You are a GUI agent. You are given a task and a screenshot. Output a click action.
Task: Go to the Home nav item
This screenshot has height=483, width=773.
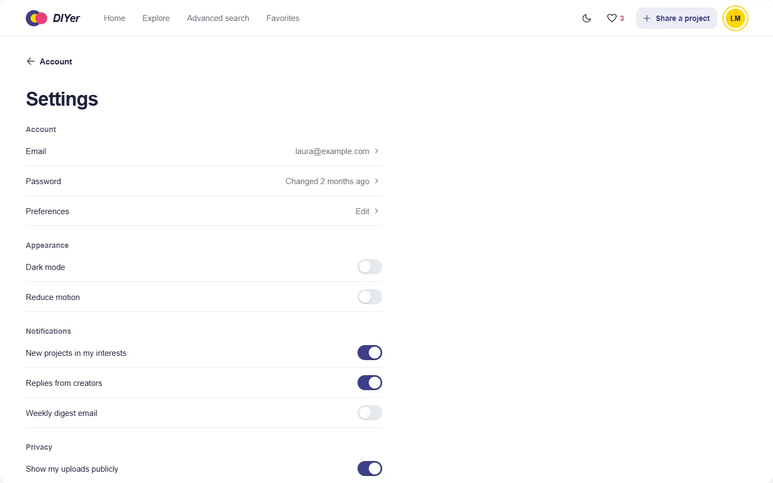tap(114, 18)
